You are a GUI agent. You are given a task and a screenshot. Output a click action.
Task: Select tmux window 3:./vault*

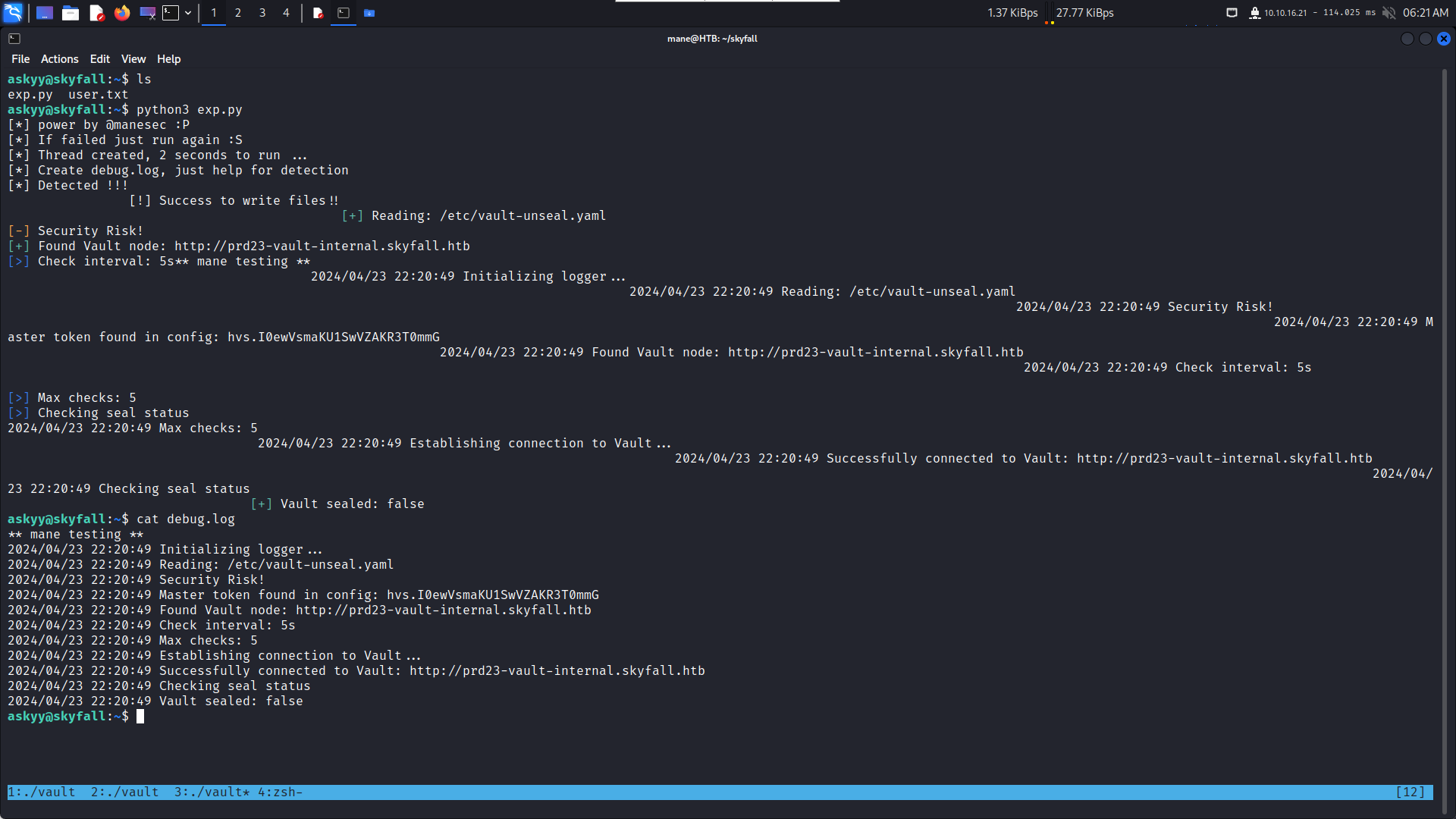pos(212,792)
